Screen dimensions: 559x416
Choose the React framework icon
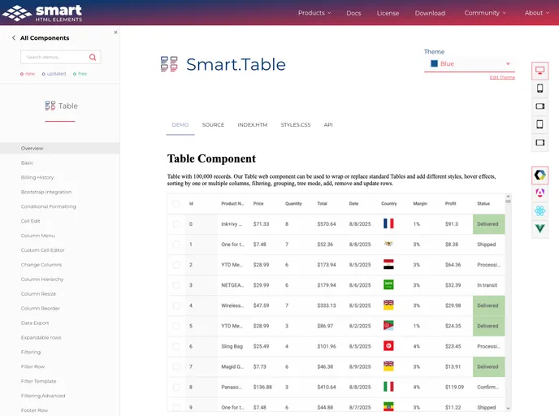coord(539,210)
